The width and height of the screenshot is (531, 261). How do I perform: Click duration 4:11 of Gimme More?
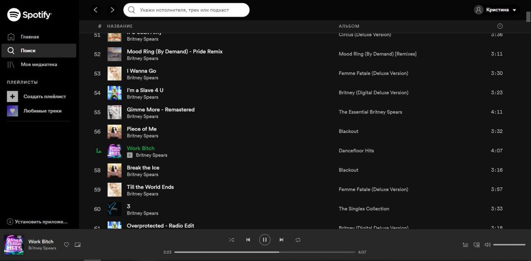point(496,112)
